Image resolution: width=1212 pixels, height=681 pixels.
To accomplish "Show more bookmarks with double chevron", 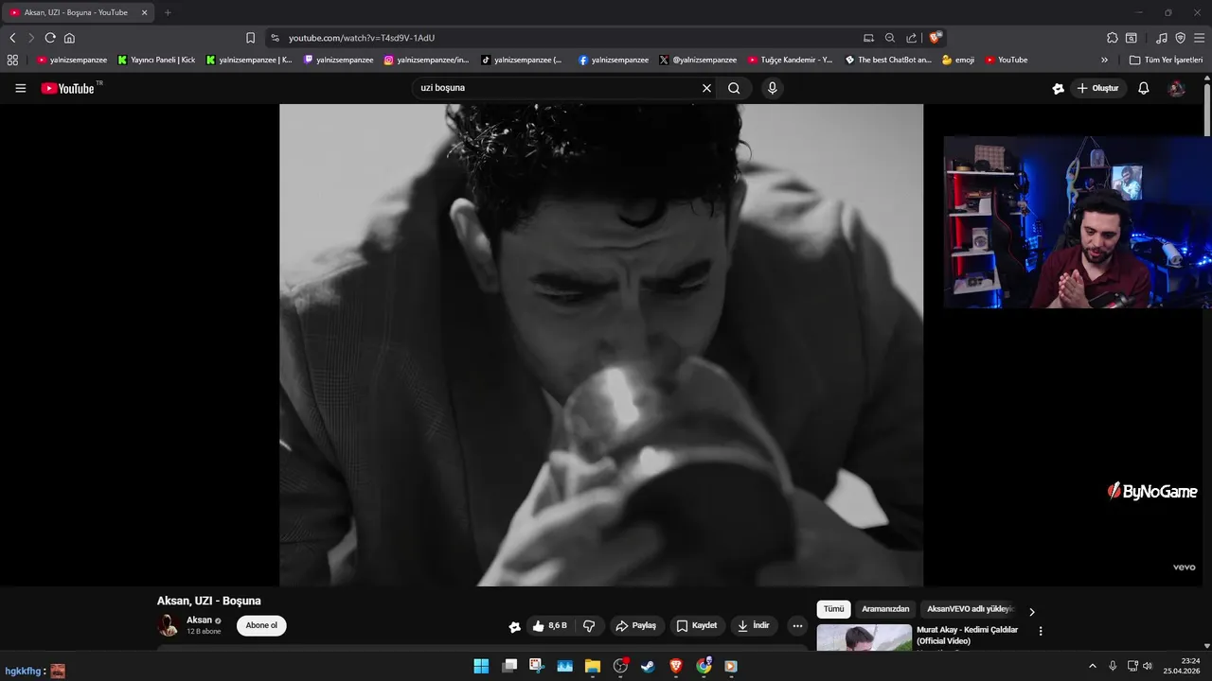I will (x=1104, y=60).
